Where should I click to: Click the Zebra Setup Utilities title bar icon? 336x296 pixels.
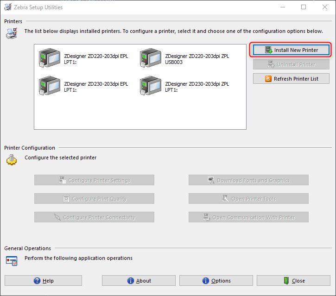click(x=8, y=7)
